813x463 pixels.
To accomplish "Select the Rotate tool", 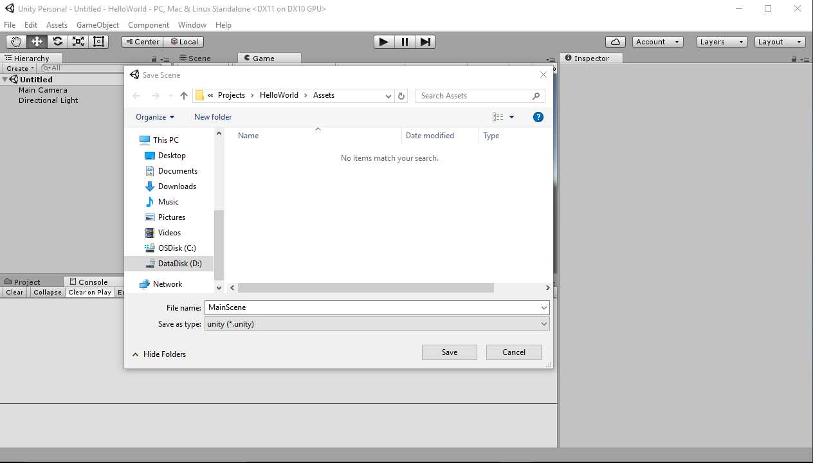I will pos(57,42).
